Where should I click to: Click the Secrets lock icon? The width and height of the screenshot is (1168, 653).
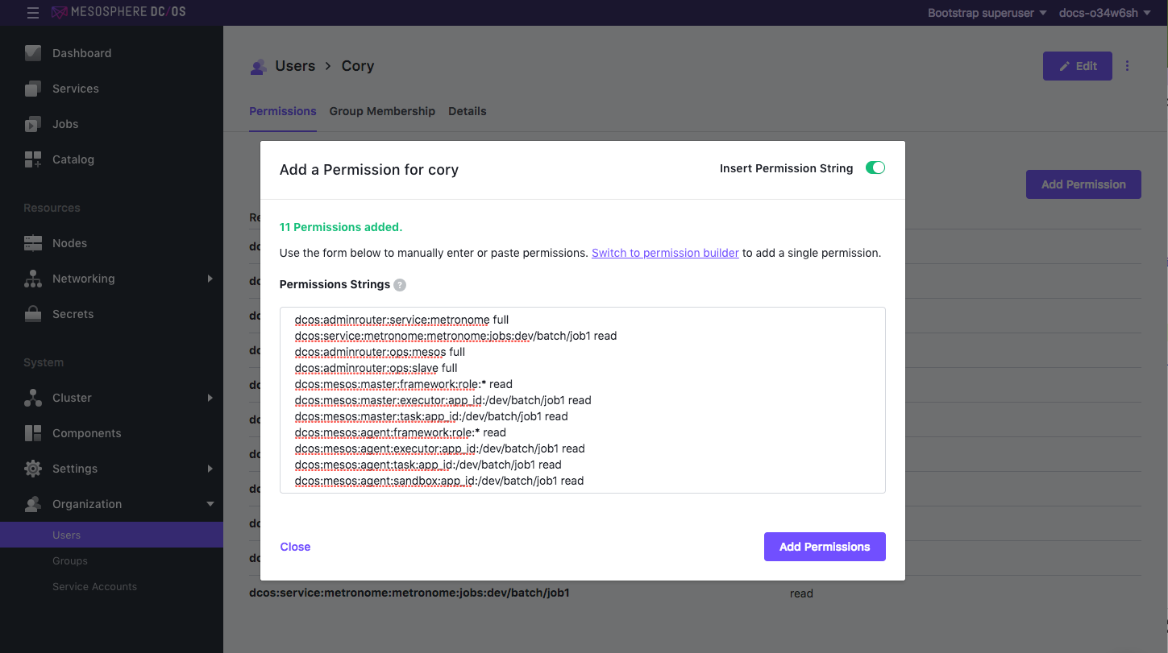coord(33,314)
